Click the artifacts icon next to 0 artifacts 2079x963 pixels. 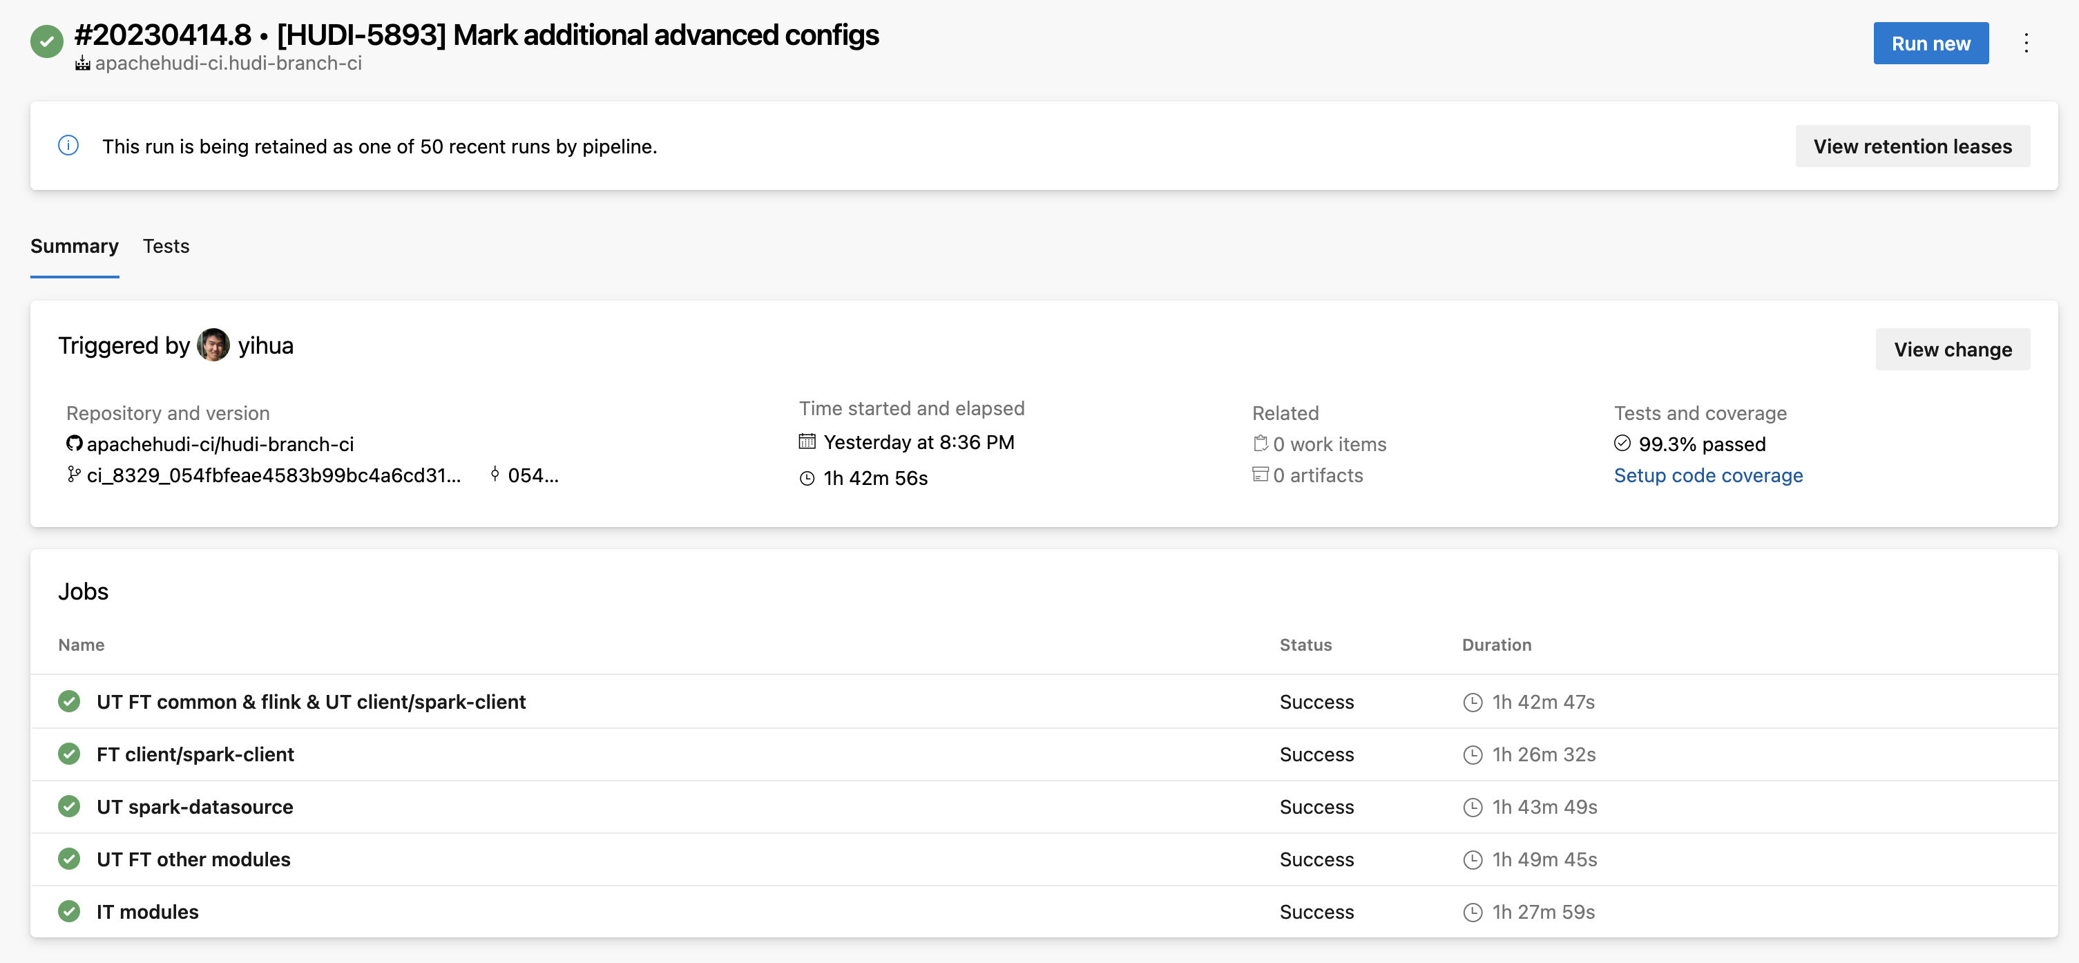tap(1260, 475)
